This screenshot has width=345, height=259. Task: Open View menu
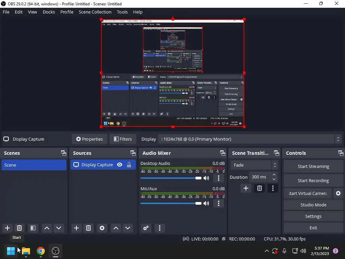pyautogui.click(x=32, y=12)
